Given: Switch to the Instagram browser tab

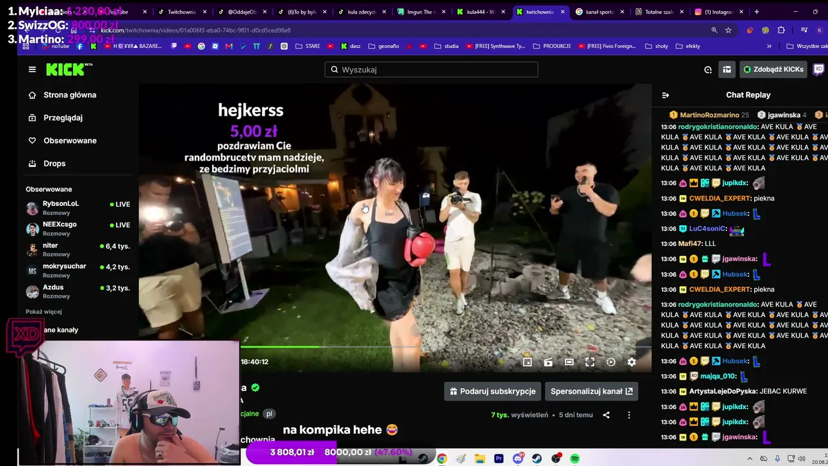Looking at the screenshot, I should 718,12.
